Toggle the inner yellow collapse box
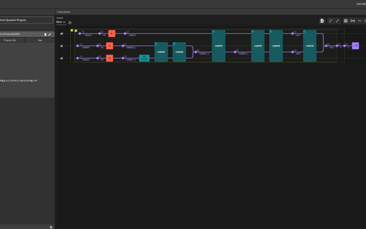 pos(76,31)
